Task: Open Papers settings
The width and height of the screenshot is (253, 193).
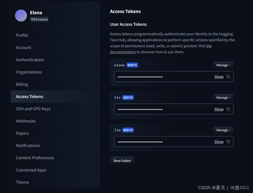Action: 55,133
